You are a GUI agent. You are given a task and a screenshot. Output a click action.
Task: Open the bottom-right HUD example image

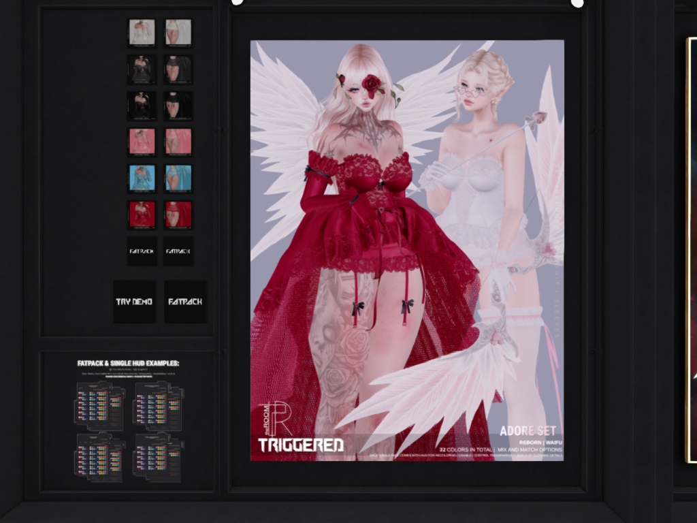tap(158, 457)
